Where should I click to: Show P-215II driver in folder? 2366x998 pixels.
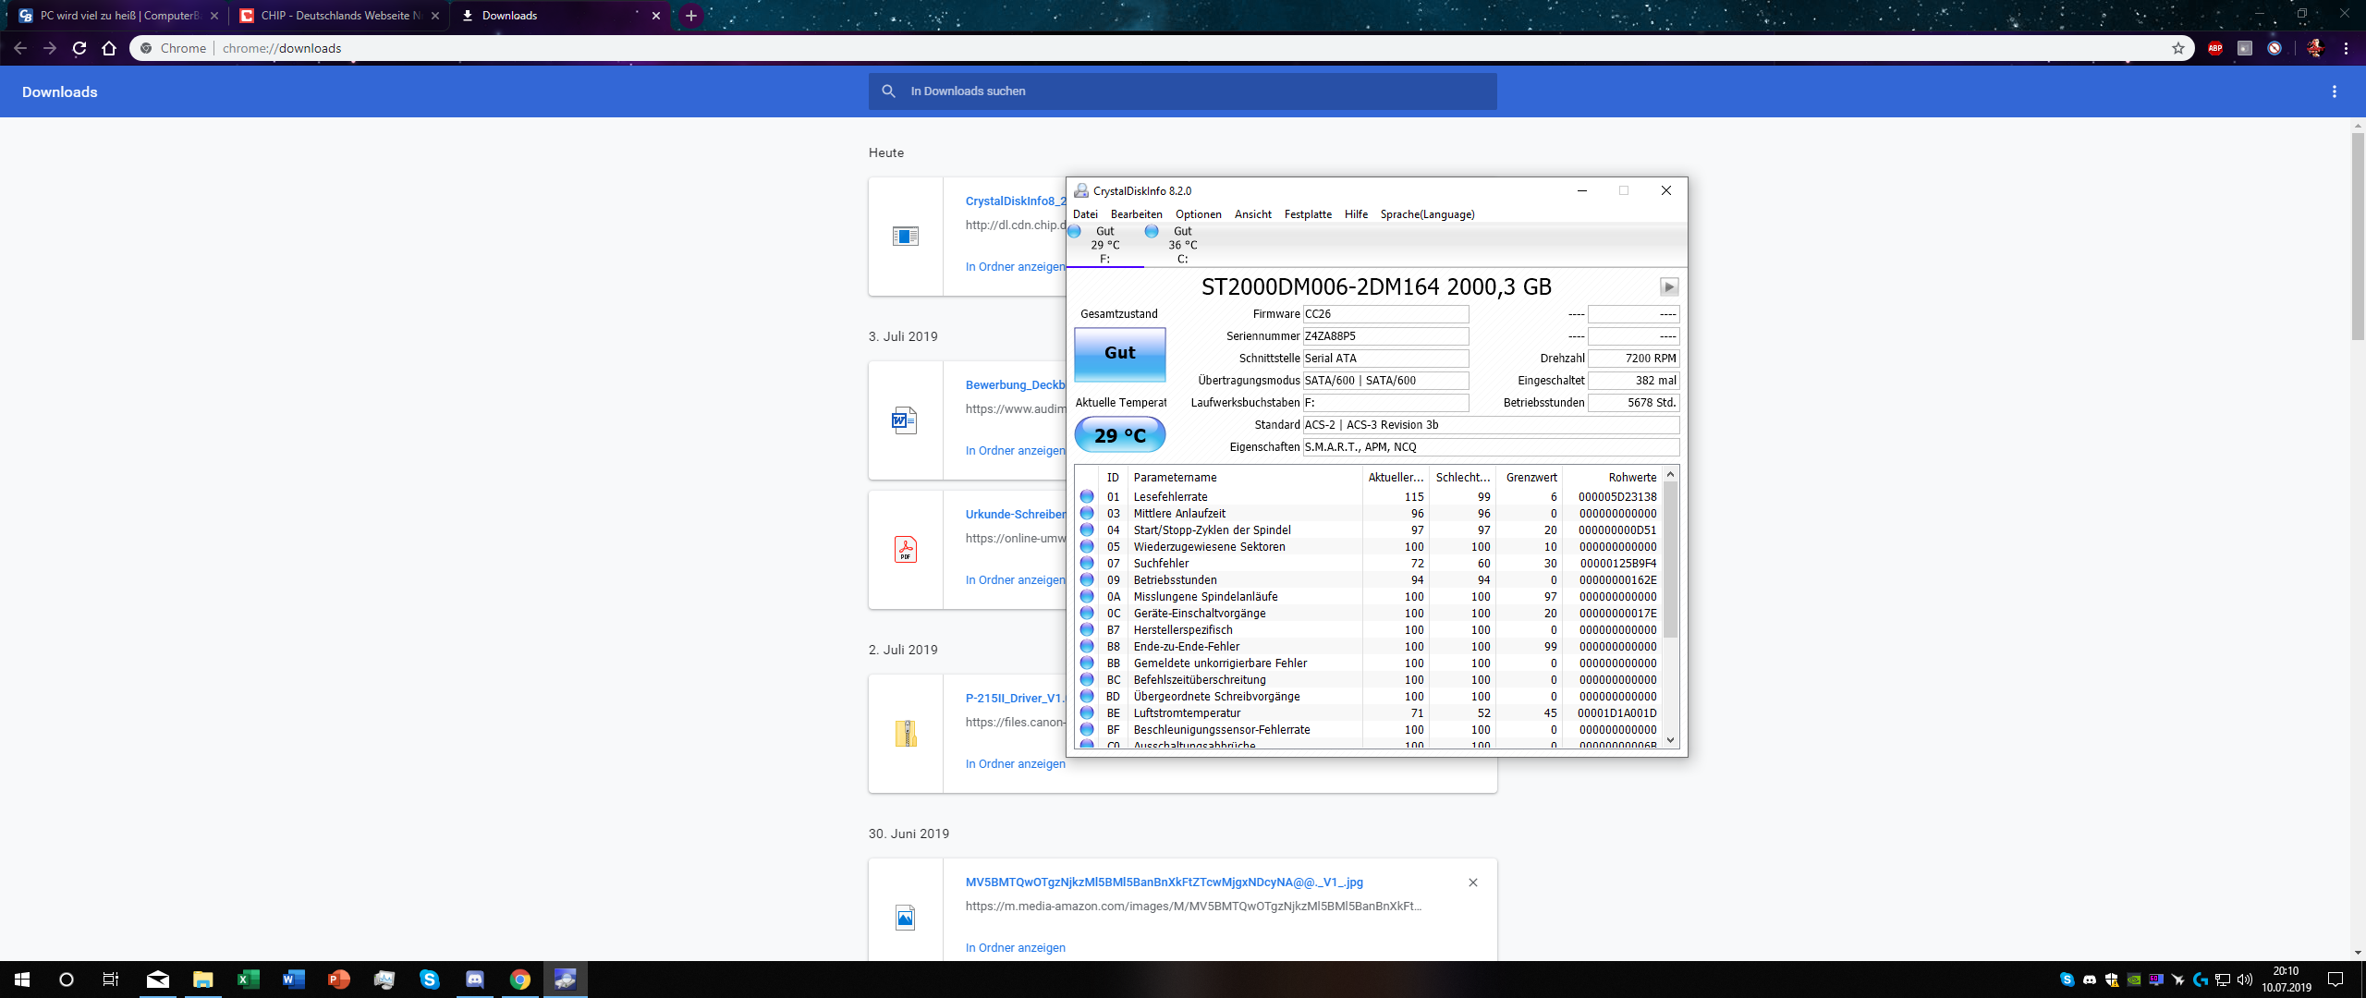pos(1015,764)
